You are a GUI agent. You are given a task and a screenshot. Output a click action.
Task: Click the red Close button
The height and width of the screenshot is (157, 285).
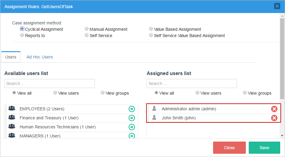[x=229, y=148]
